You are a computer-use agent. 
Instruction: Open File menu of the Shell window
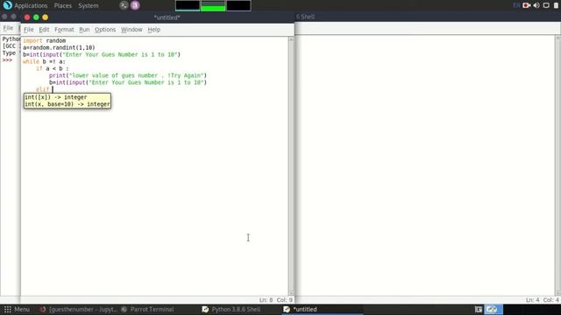pyautogui.click(x=8, y=28)
